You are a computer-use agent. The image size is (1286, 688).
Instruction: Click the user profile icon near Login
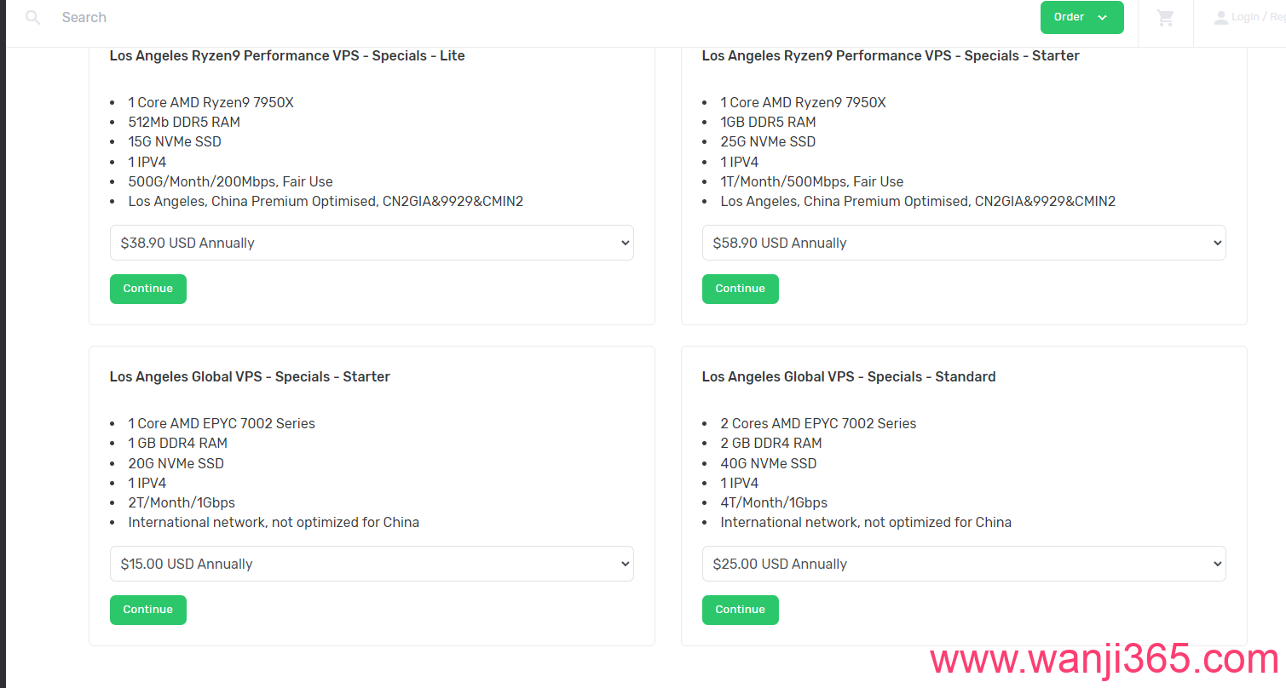click(1221, 17)
